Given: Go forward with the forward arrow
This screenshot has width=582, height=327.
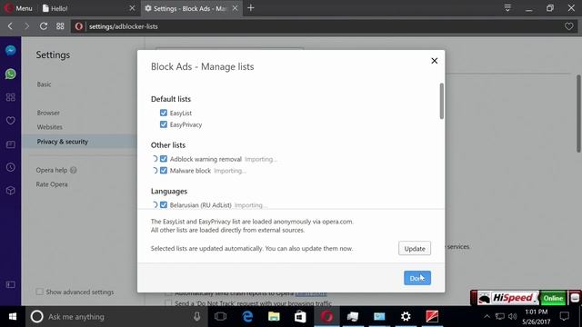Looking at the screenshot, I should [26, 26].
